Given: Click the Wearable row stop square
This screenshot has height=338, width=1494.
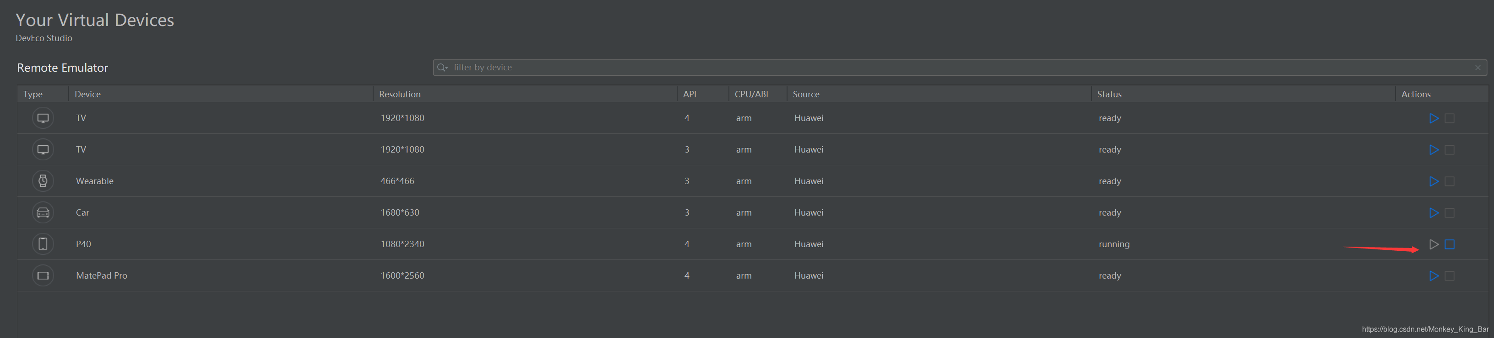Looking at the screenshot, I should pos(1449,181).
